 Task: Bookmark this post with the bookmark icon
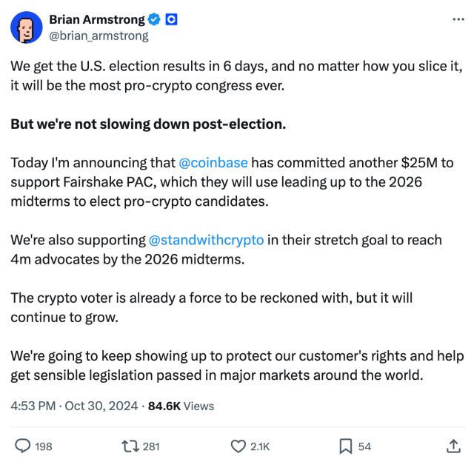(x=345, y=446)
